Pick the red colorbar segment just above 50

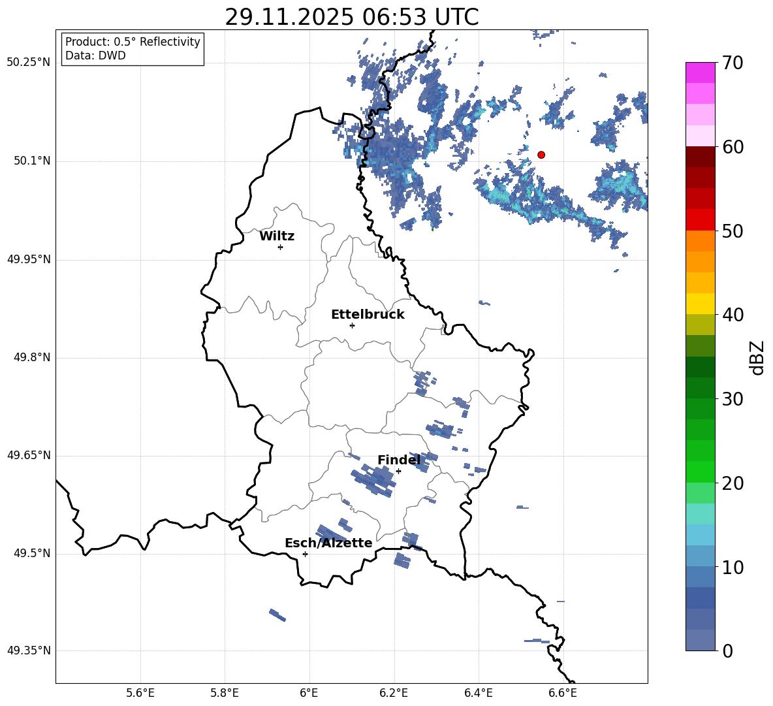701,219
